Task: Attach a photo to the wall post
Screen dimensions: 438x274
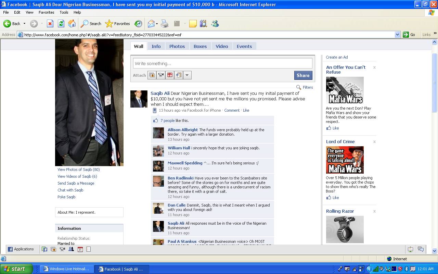Action: [x=152, y=75]
